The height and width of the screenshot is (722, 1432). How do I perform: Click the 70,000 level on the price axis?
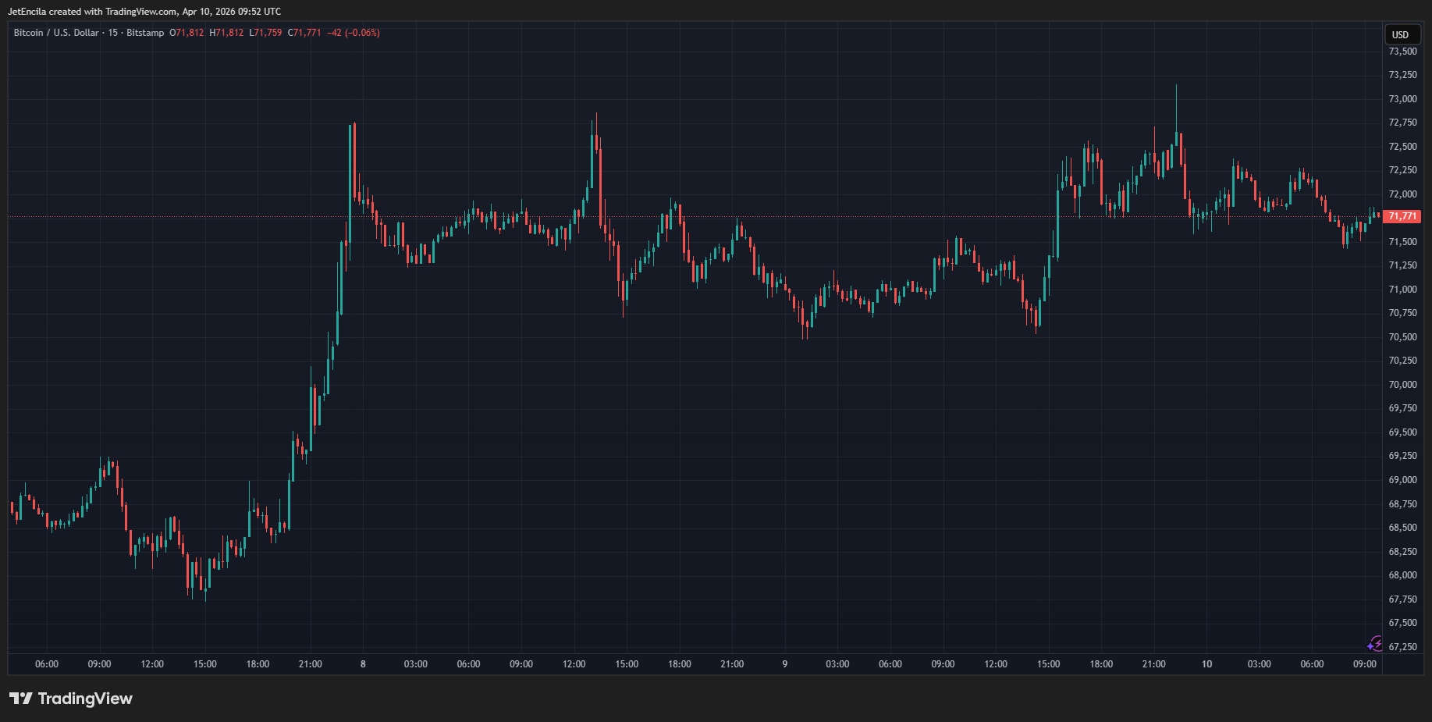(1402, 385)
